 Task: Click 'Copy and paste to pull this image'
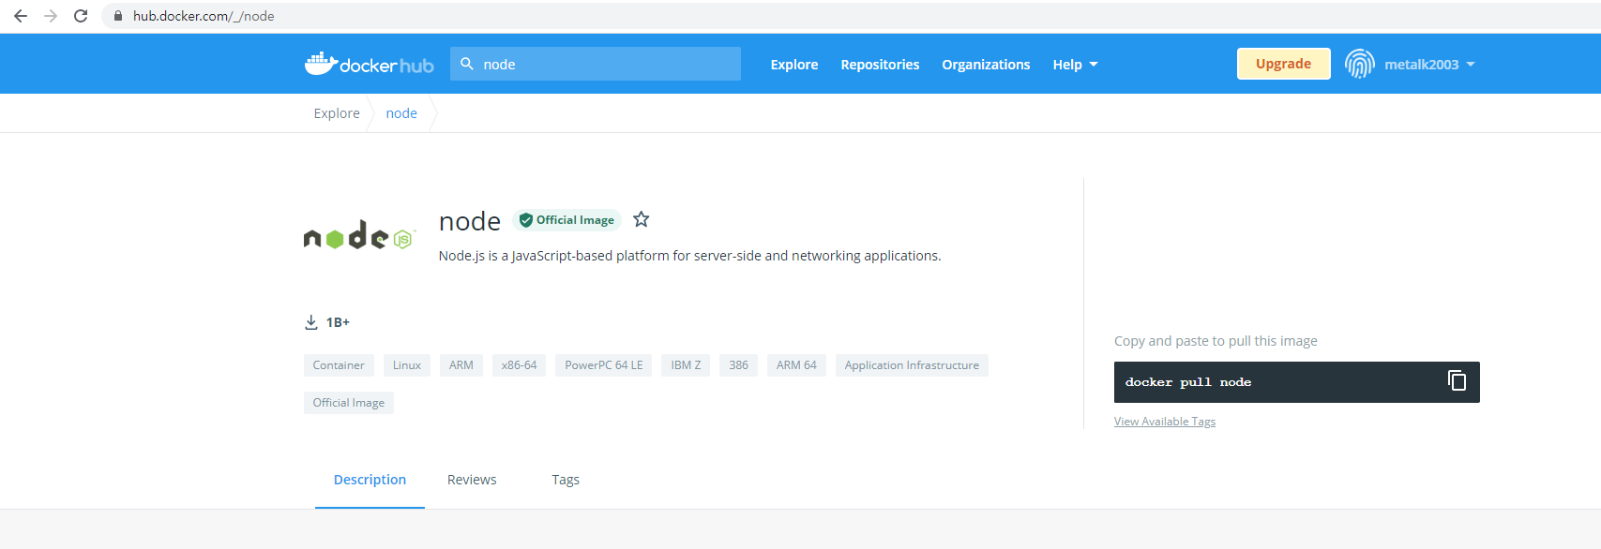(1216, 341)
